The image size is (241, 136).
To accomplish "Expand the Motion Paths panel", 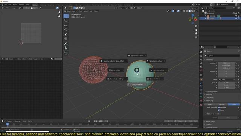I will [210, 122].
